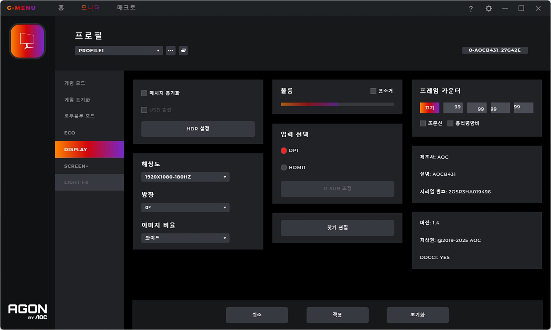The width and height of the screenshot is (551, 330).
Task: Click the 적용 apply button
Action: click(x=337, y=315)
